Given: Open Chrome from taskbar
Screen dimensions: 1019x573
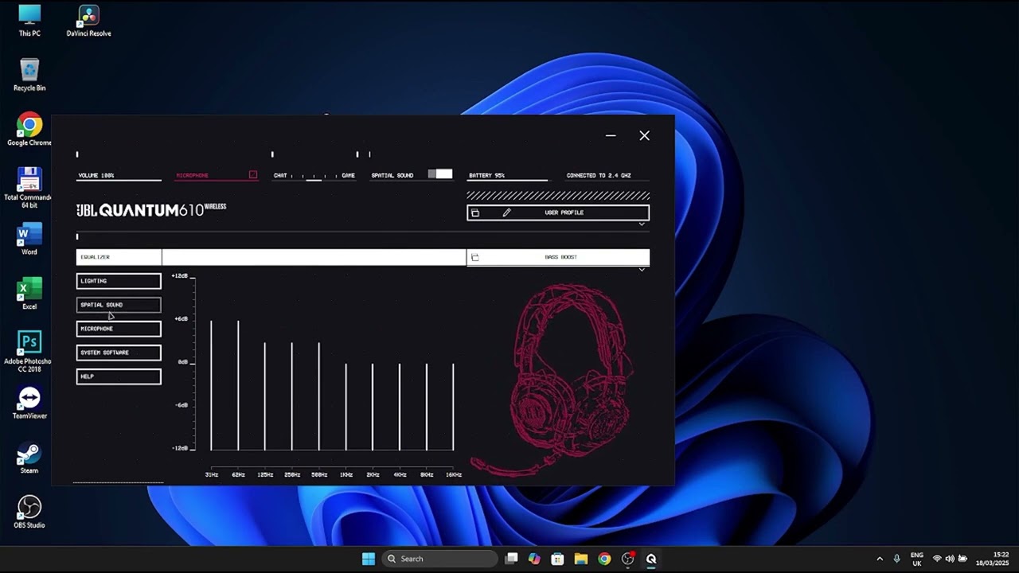Looking at the screenshot, I should pos(604,559).
